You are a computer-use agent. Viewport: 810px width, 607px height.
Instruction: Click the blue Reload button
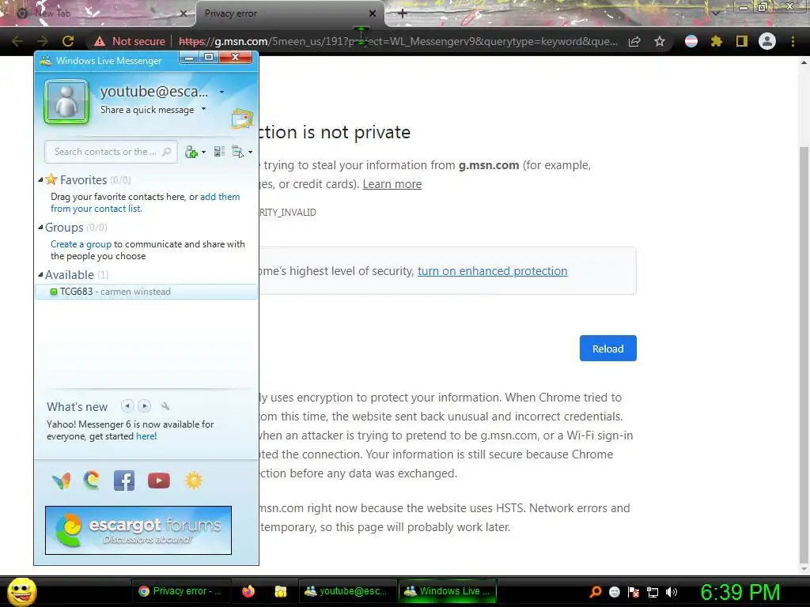pyautogui.click(x=608, y=349)
